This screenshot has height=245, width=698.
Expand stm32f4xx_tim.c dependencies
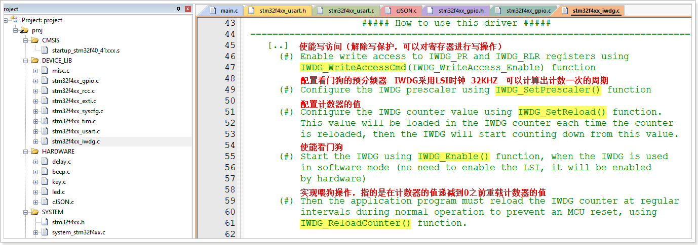tap(36, 121)
